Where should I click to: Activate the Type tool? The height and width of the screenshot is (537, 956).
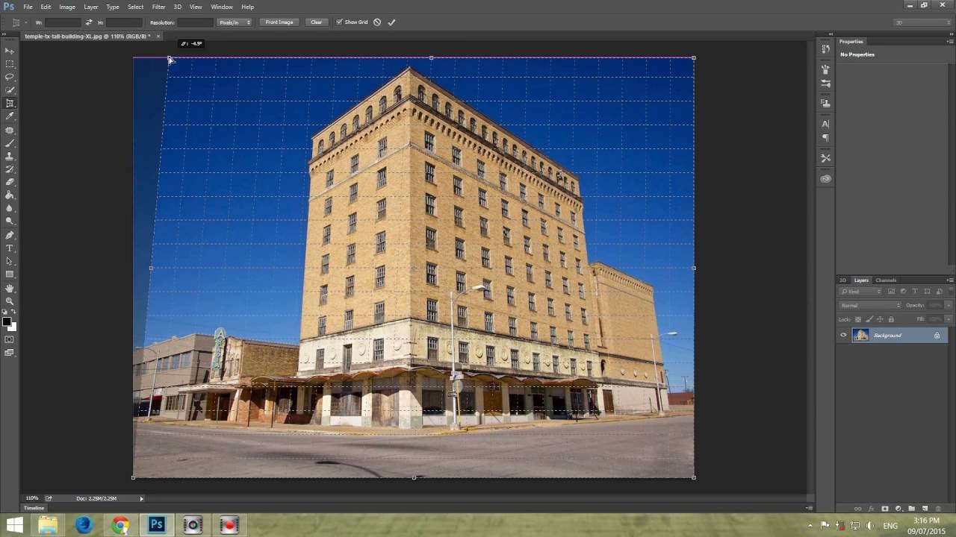10,248
